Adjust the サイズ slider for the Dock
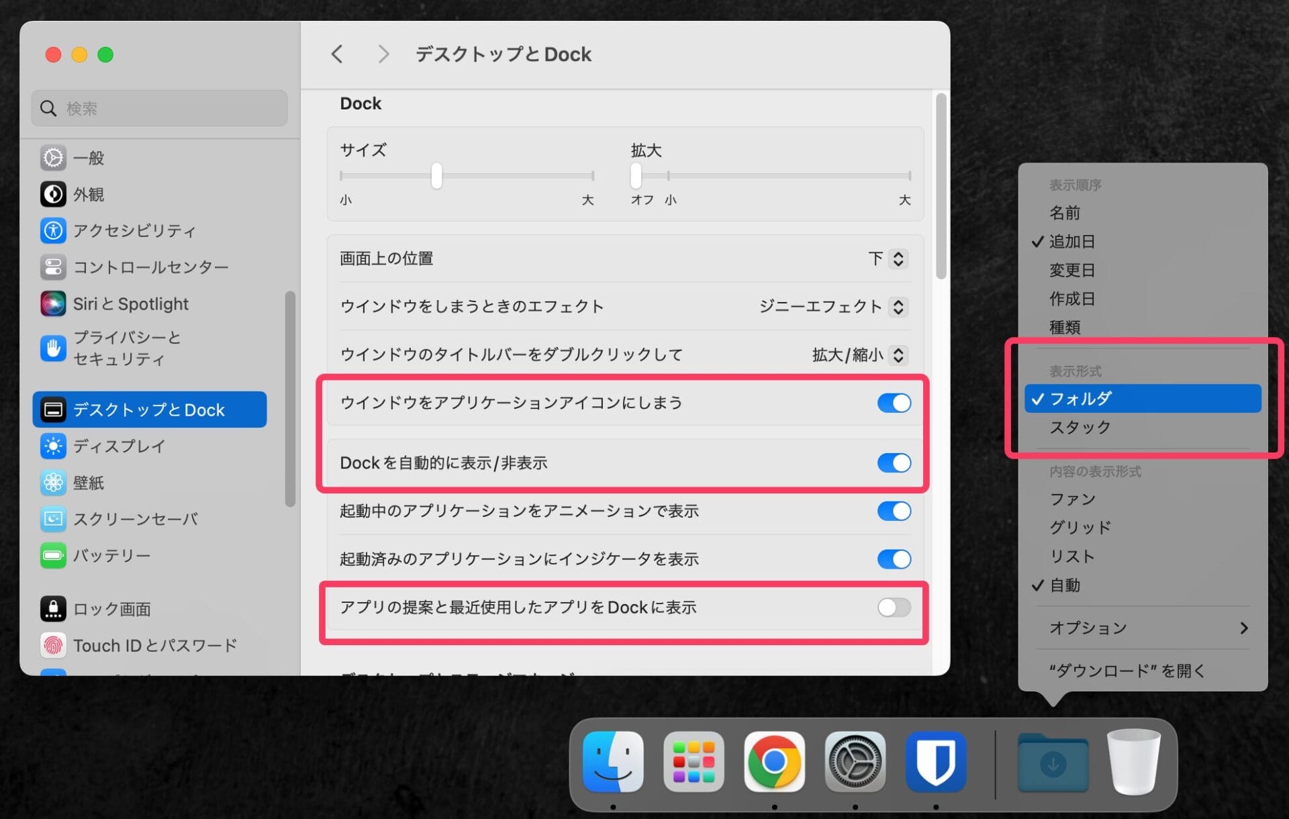This screenshot has height=819, width=1289. [436, 176]
